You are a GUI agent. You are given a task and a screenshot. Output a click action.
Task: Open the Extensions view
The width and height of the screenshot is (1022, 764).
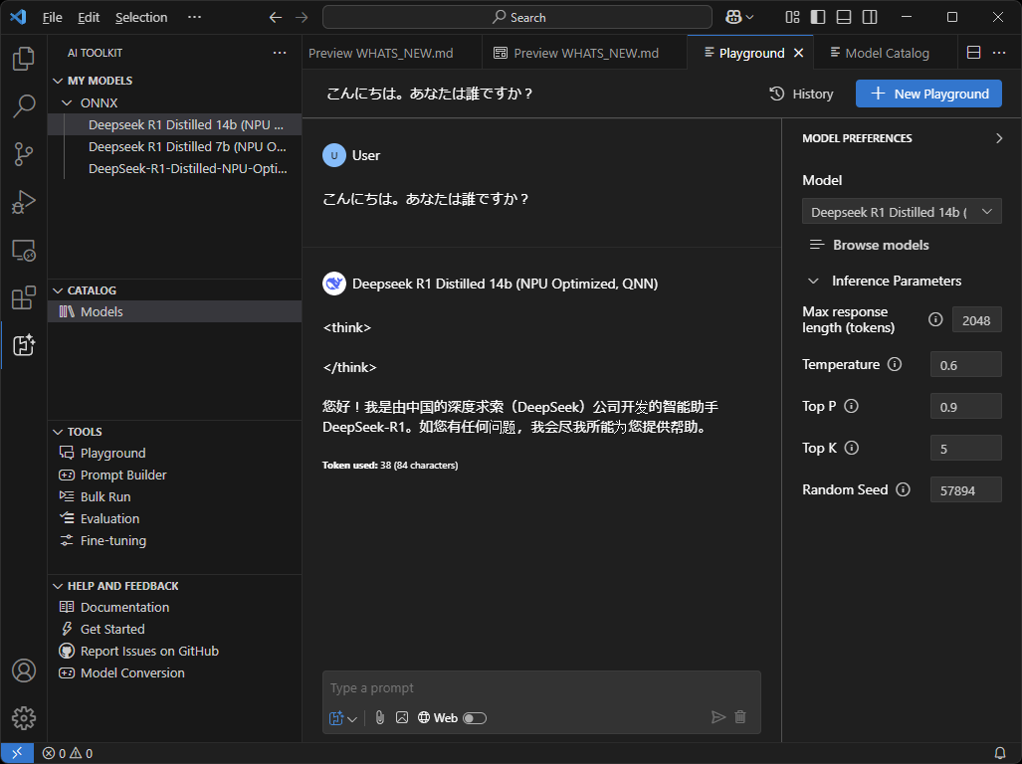click(x=24, y=297)
